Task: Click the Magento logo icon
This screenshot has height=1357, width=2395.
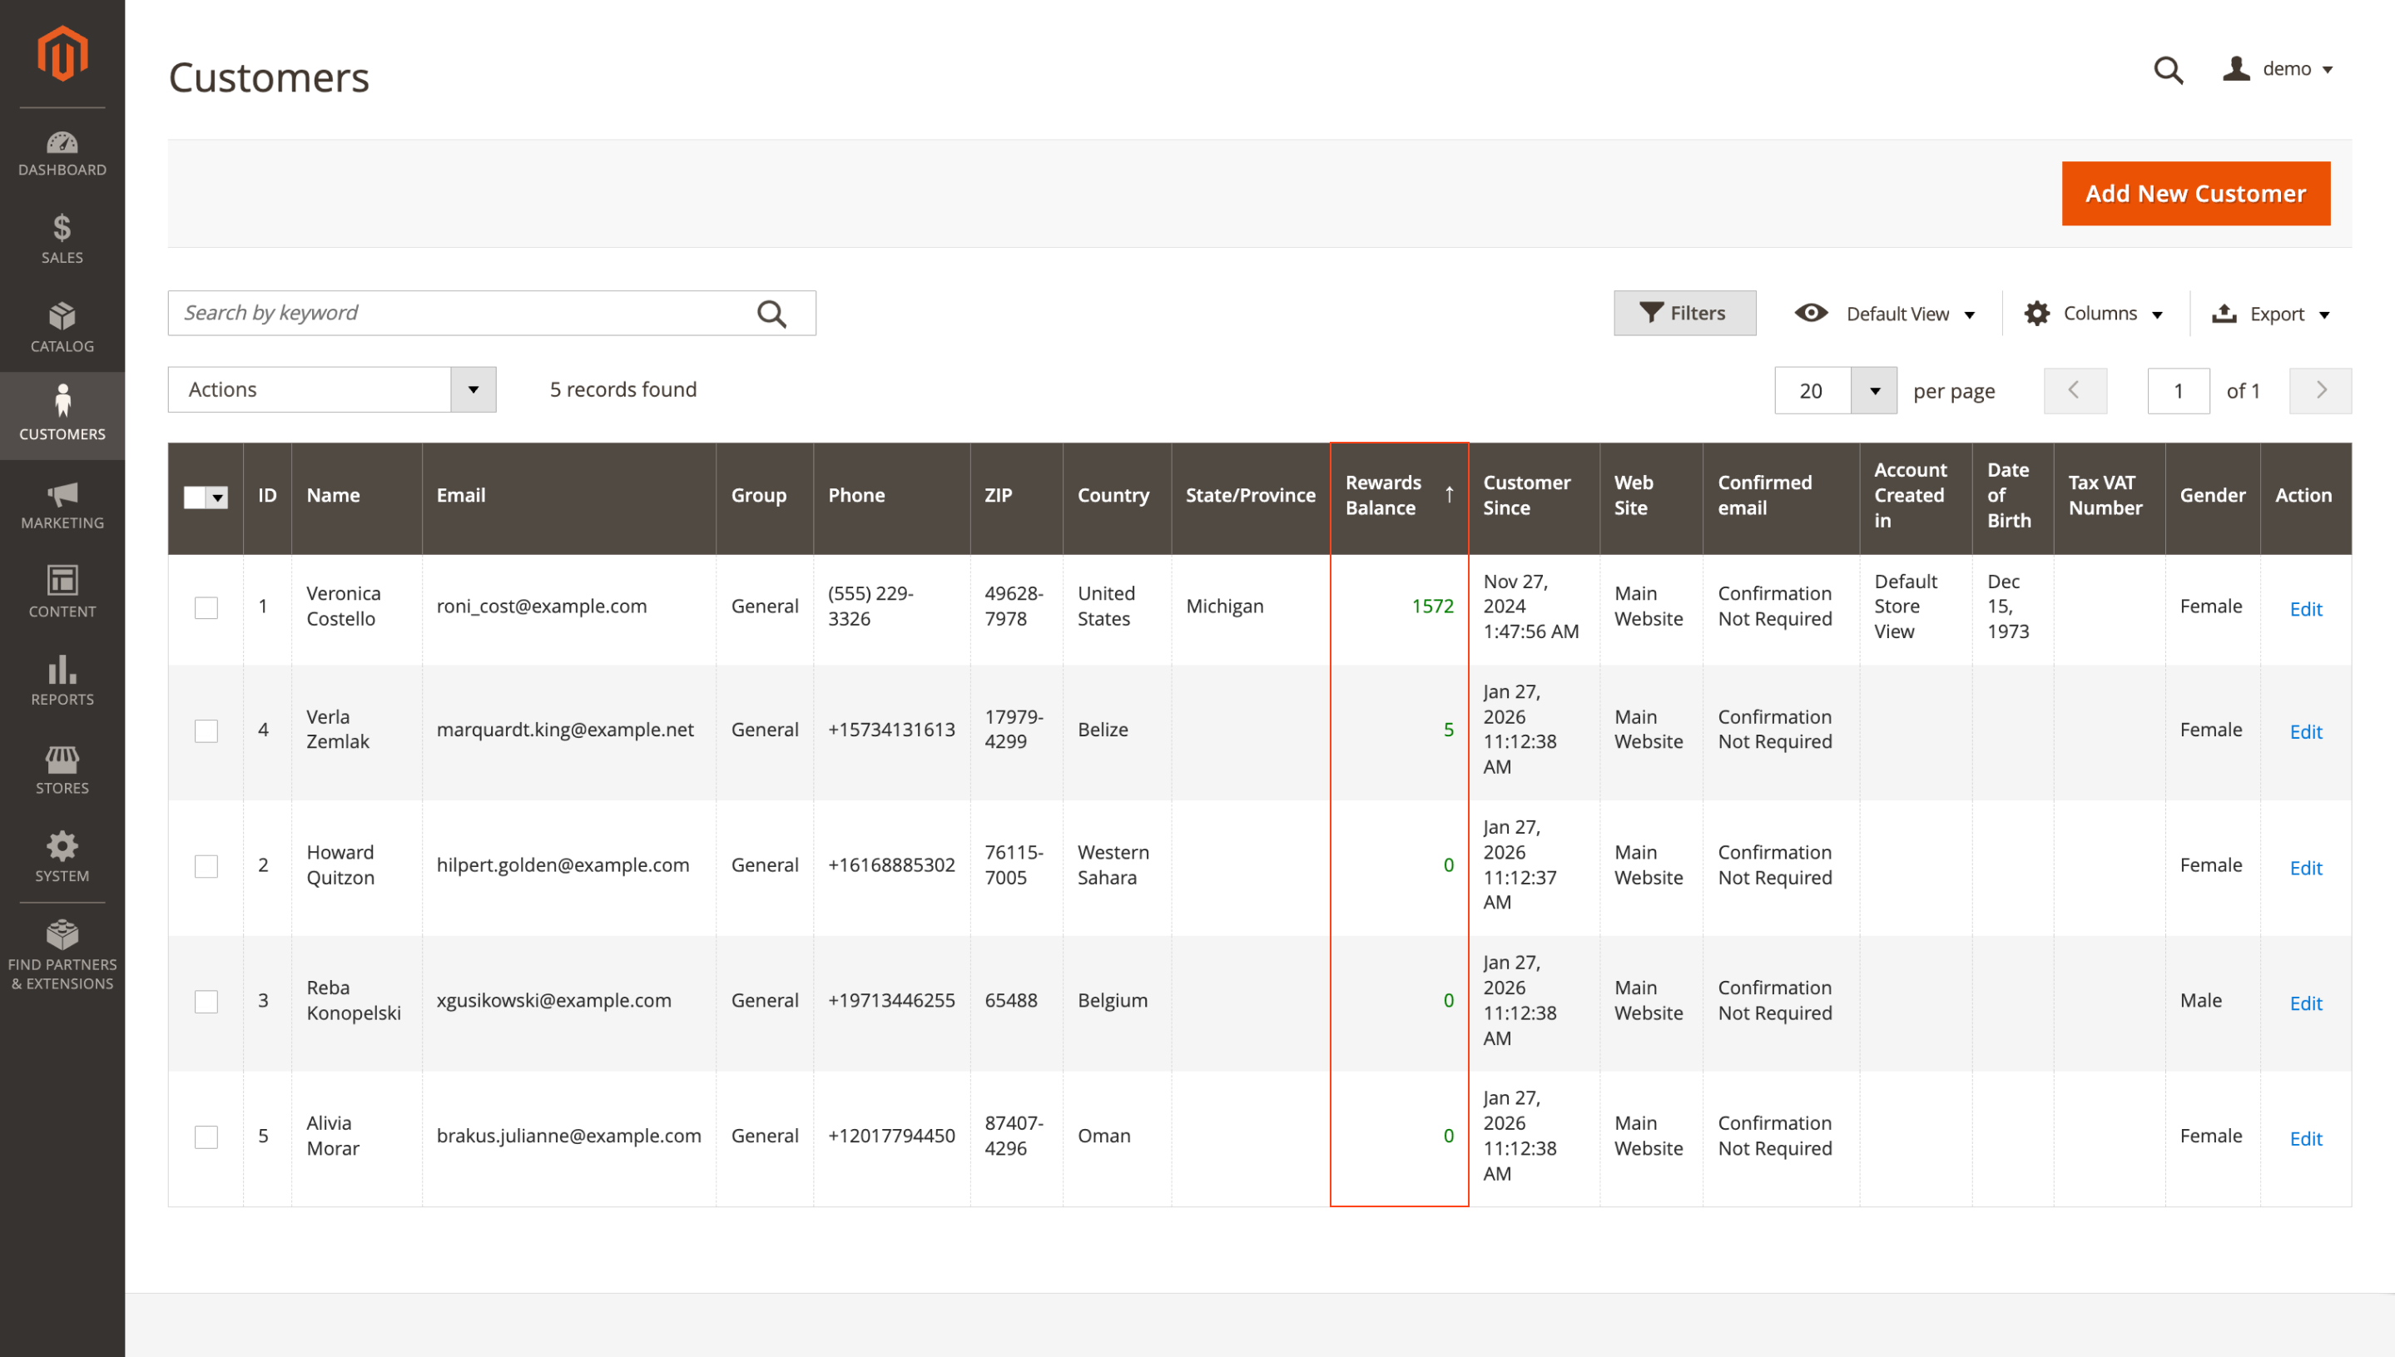Action: 62,54
